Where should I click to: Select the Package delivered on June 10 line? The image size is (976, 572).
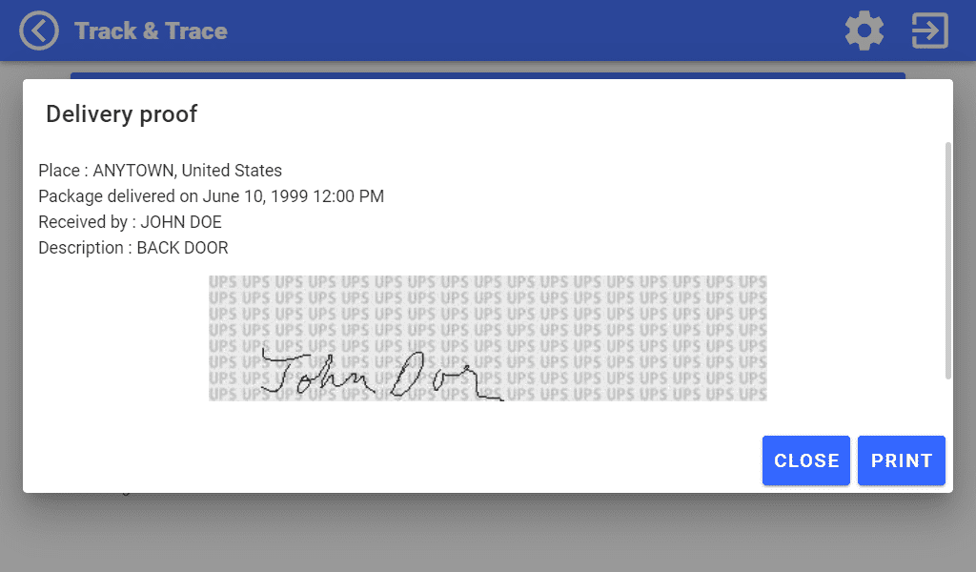[x=211, y=196]
